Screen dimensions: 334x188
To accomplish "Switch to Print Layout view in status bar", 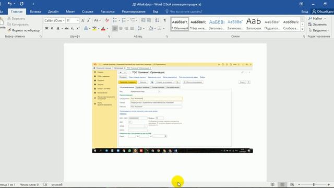I will coord(282,184).
